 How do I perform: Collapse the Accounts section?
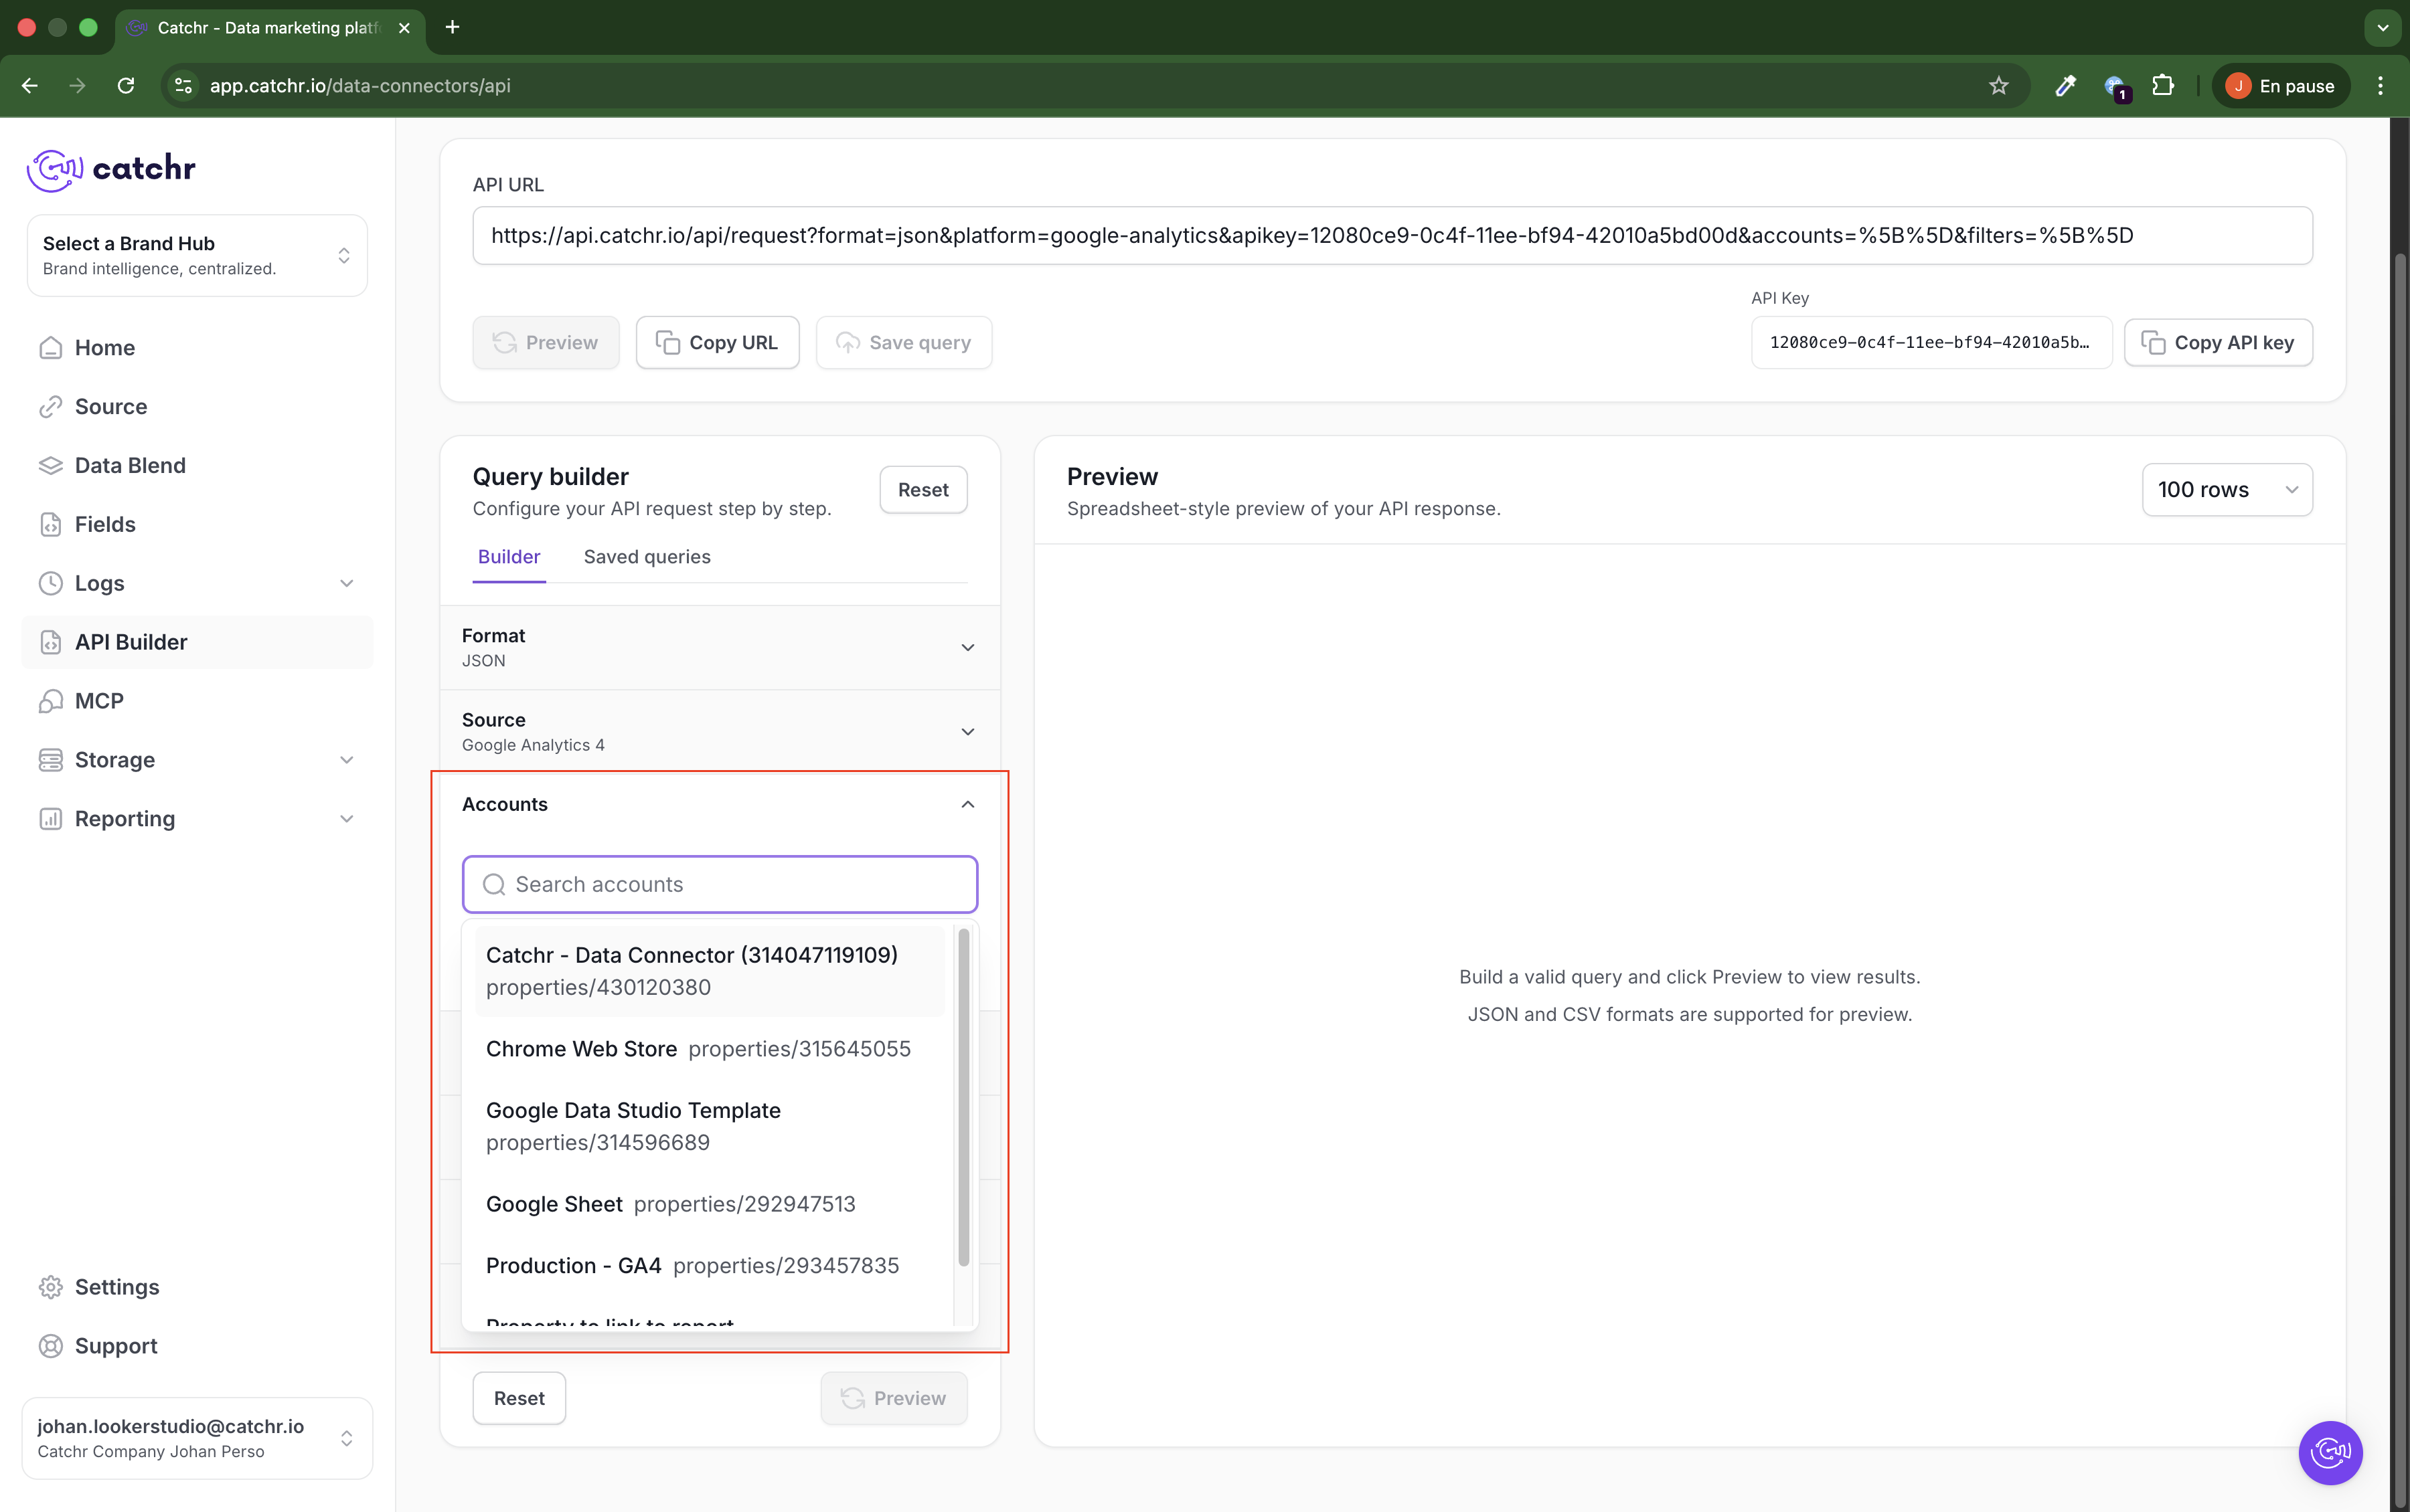[967, 804]
